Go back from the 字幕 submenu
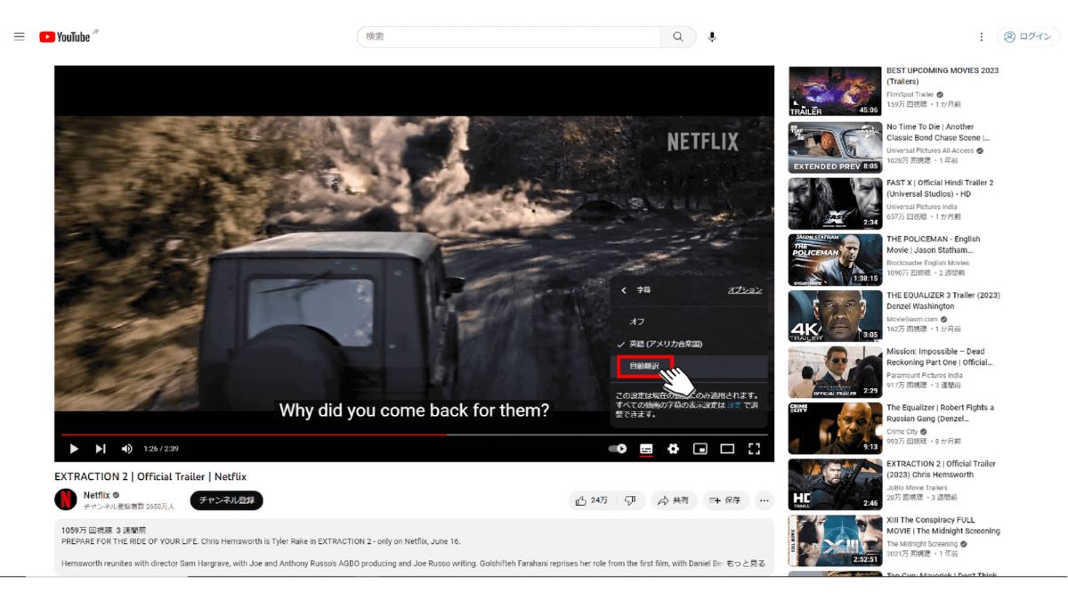 (624, 290)
